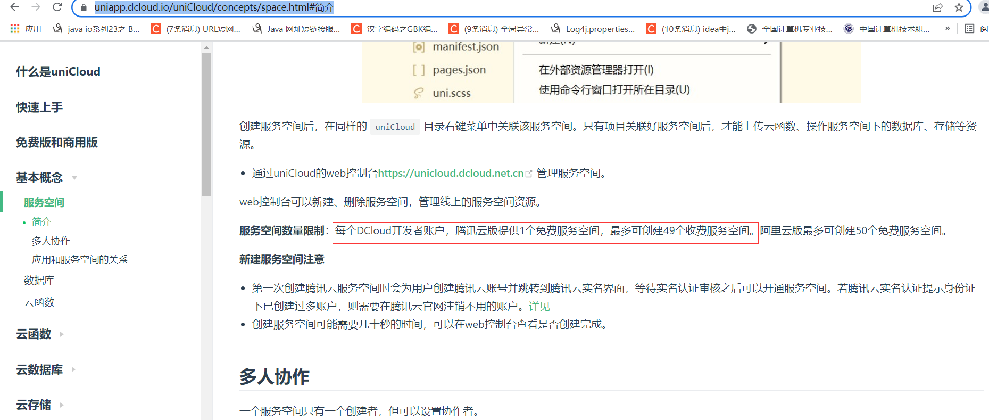Open 全国计算机专业技 bookmark
Image resolution: width=989 pixels, height=420 pixels.
[790, 29]
